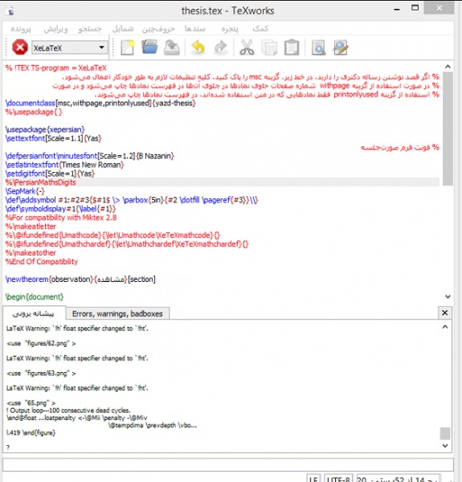This screenshot has height=482, width=462.
Task: Paste from clipboard with the clipboard icon
Action: (292, 47)
